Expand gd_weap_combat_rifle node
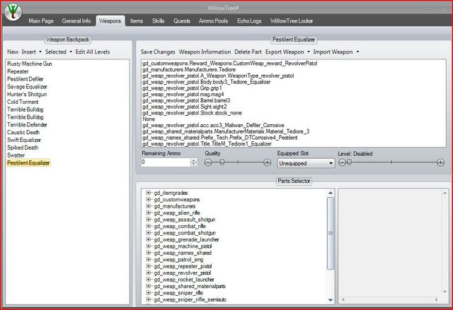 point(148,226)
